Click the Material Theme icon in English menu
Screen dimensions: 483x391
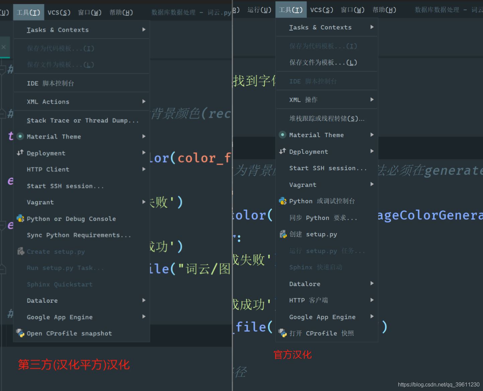coord(20,136)
